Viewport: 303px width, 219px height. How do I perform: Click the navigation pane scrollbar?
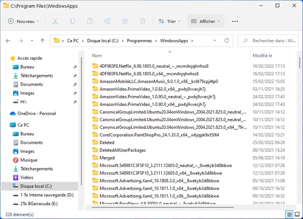pos(82,121)
